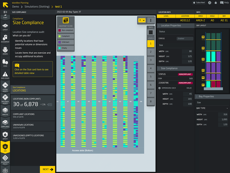Viewport: 230px width, 173px height.
Task: Open the Data Issues sidebar section
Action: 5,75
